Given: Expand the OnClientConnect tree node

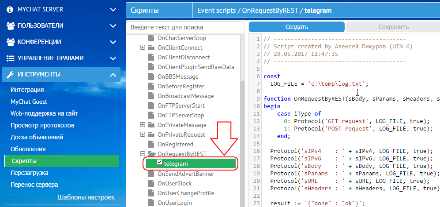Looking at the screenshot, I should pos(143,47).
